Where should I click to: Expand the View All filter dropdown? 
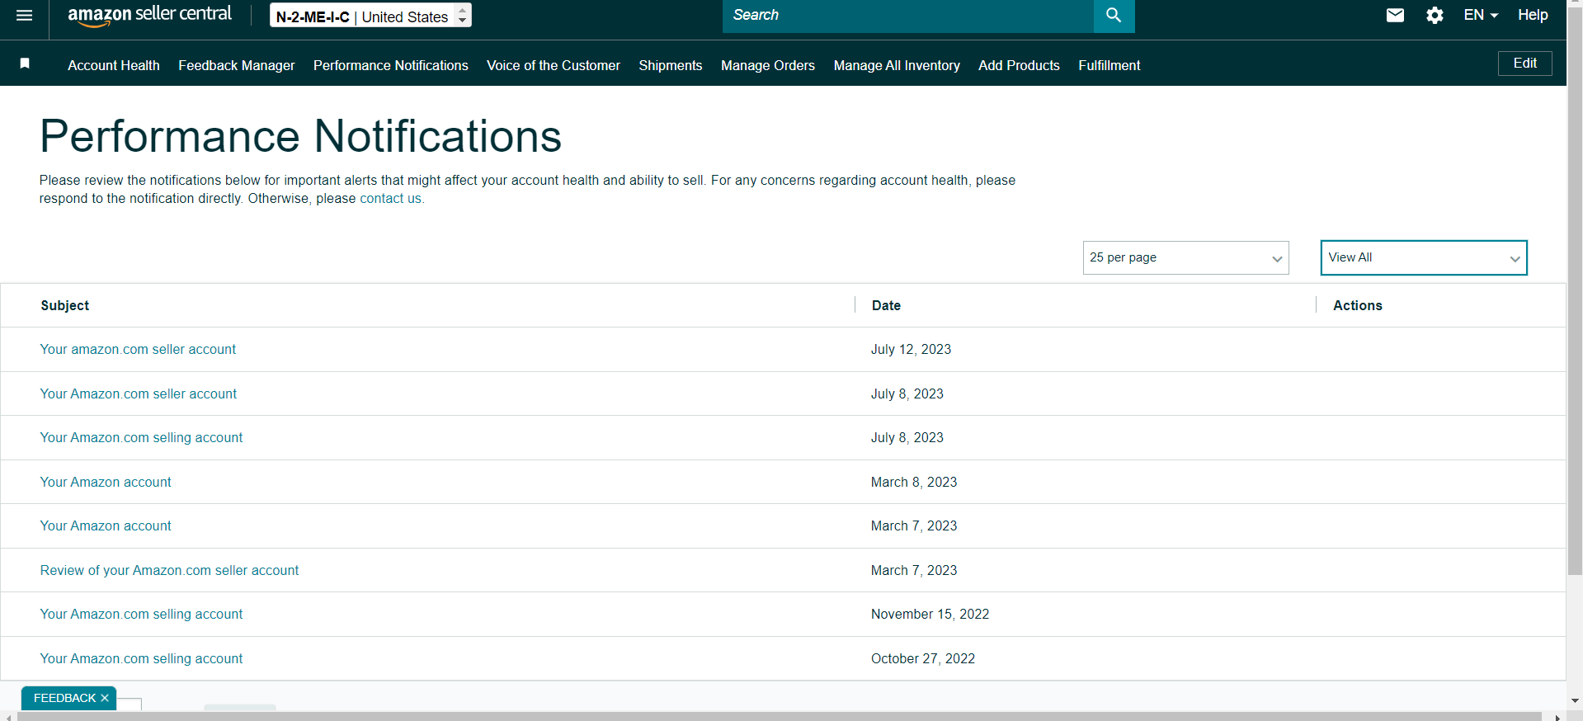[1424, 257]
